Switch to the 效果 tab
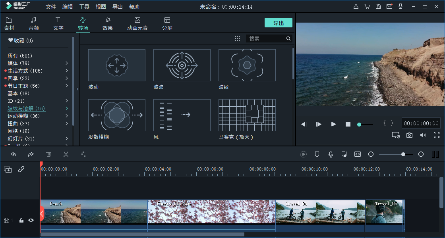The image size is (445, 238). (108, 23)
